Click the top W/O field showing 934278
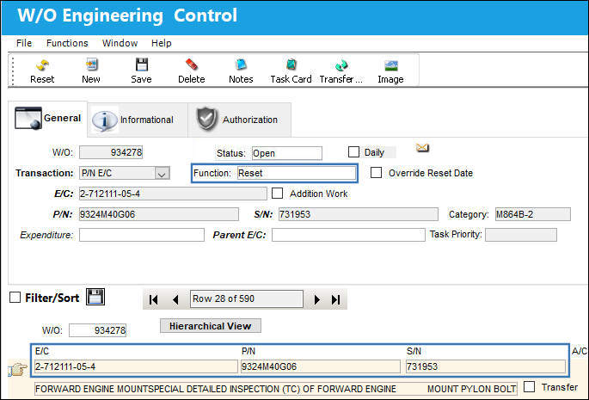The width and height of the screenshot is (589, 400). pos(111,152)
